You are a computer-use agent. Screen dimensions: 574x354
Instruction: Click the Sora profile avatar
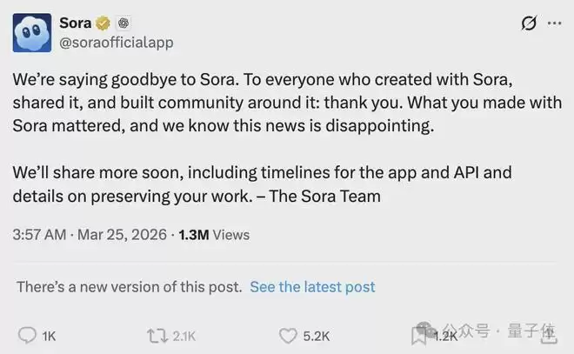30,31
